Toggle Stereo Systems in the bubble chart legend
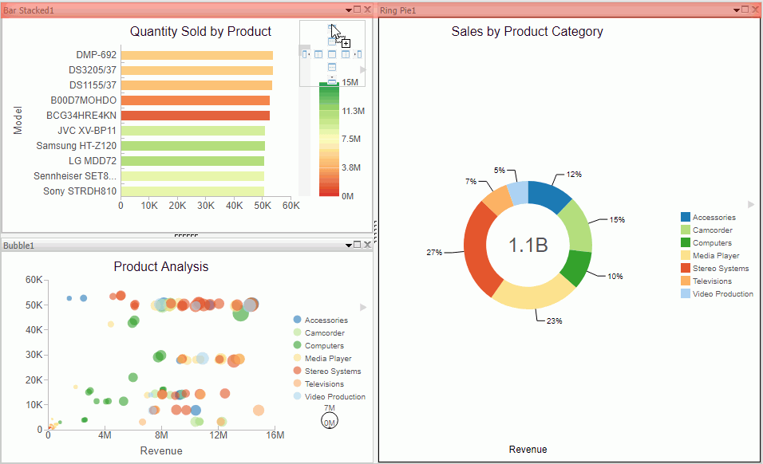This screenshot has width=763, height=464. [x=298, y=372]
